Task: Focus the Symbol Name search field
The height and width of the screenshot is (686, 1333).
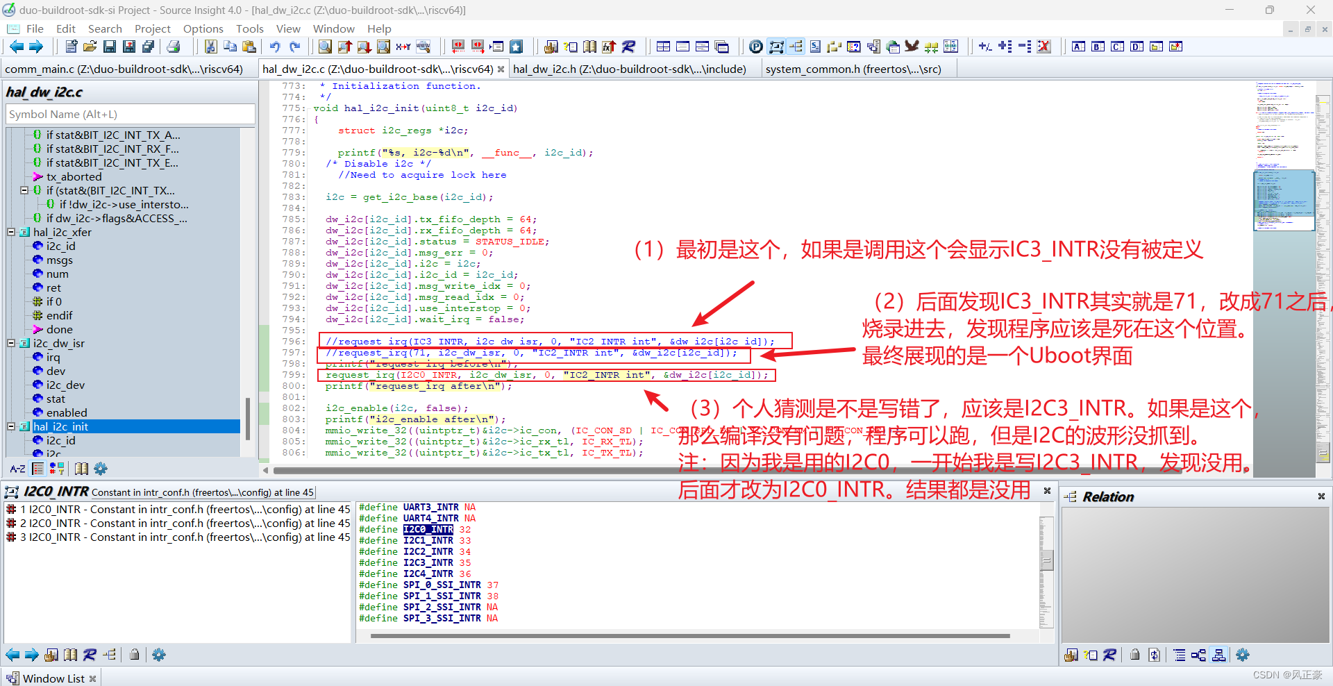Action: [x=131, y=115]
